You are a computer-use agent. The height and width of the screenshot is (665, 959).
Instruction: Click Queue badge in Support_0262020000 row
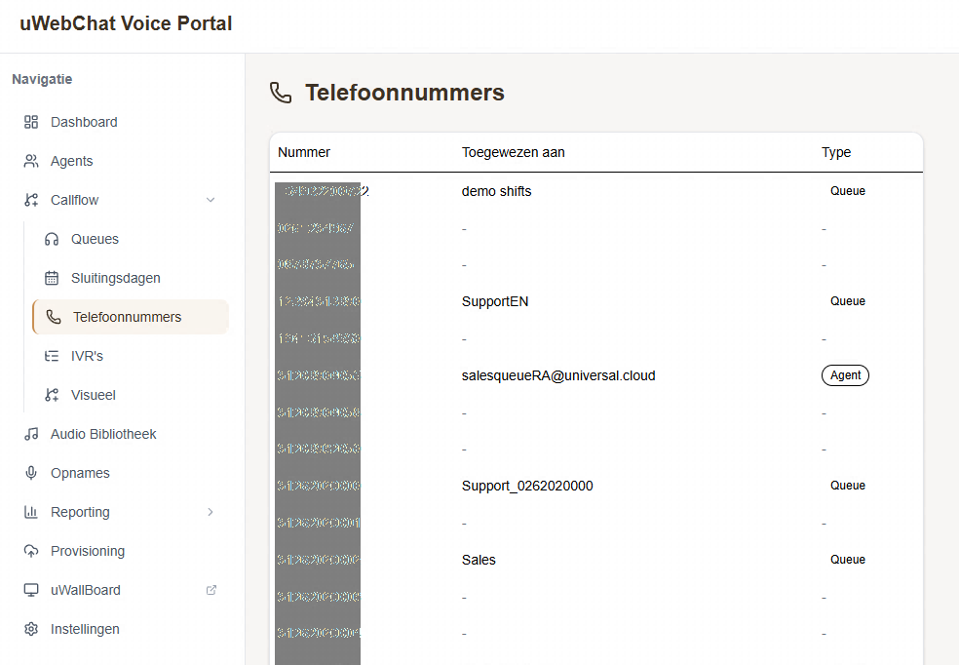[848, 486]
